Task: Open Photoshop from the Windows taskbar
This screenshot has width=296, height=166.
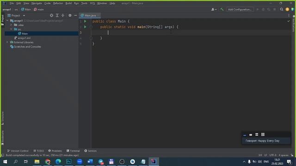Action: [x=69, y=161]
